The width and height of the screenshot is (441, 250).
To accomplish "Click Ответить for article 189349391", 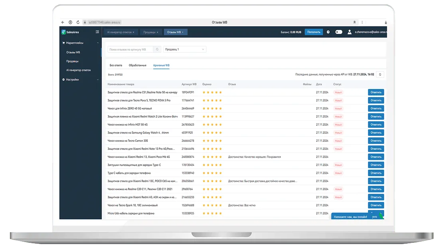I will pyautogui.click(x=376, y=92).
